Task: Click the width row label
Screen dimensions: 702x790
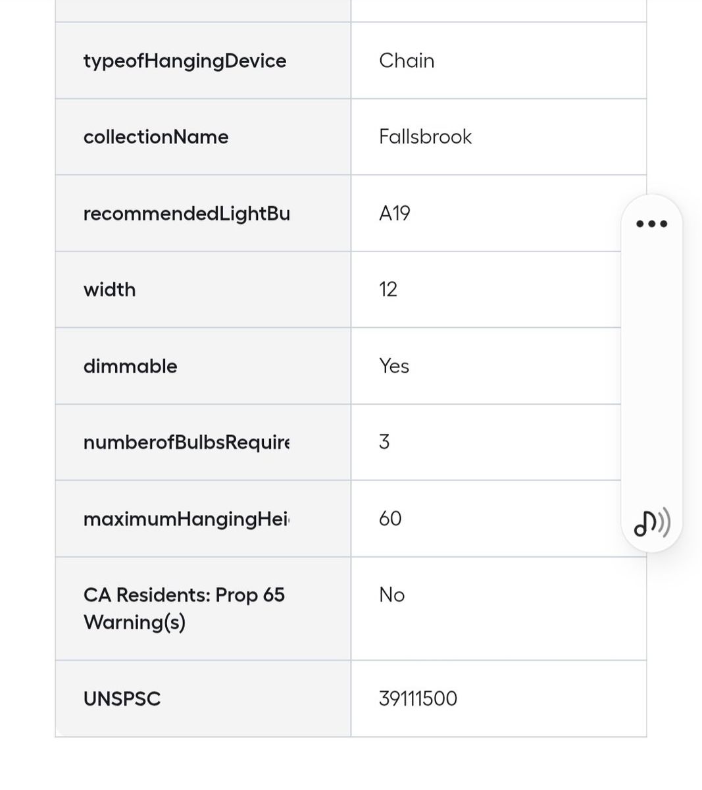Action: tap(109, 290)
